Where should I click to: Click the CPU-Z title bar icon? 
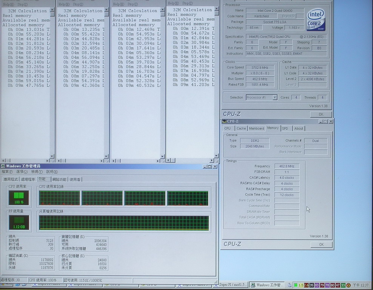[x=224, y=121]
